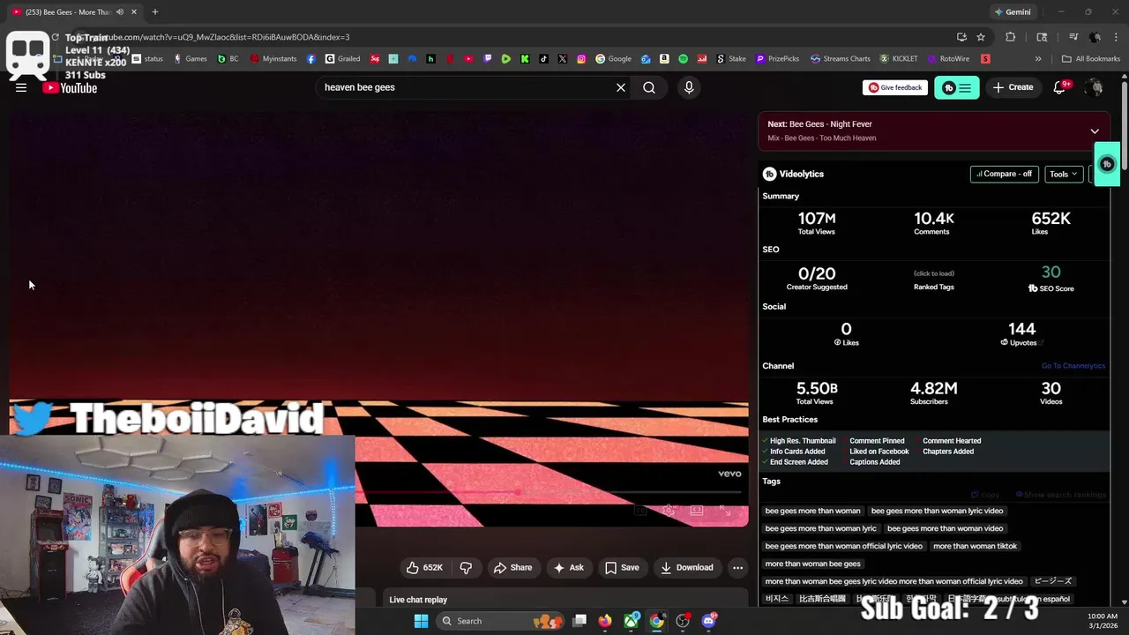
Task: Open the RotoWire bookmark
Action: coord(947,59)
